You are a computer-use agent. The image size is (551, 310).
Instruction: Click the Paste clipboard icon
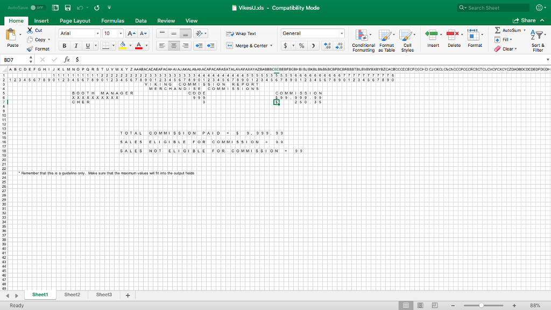[x=11, y=35]
